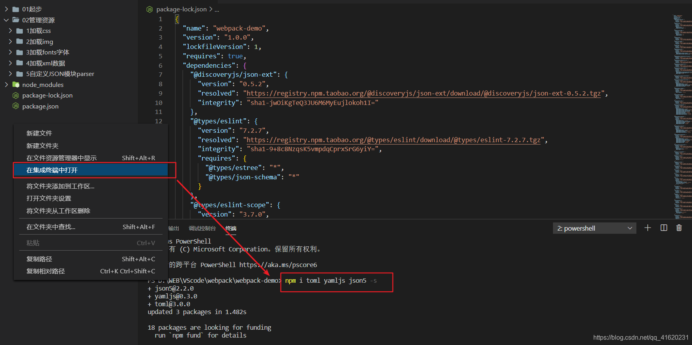Click the "dependencies" key on line 6

pyautogui.click(x=209, y=65)
